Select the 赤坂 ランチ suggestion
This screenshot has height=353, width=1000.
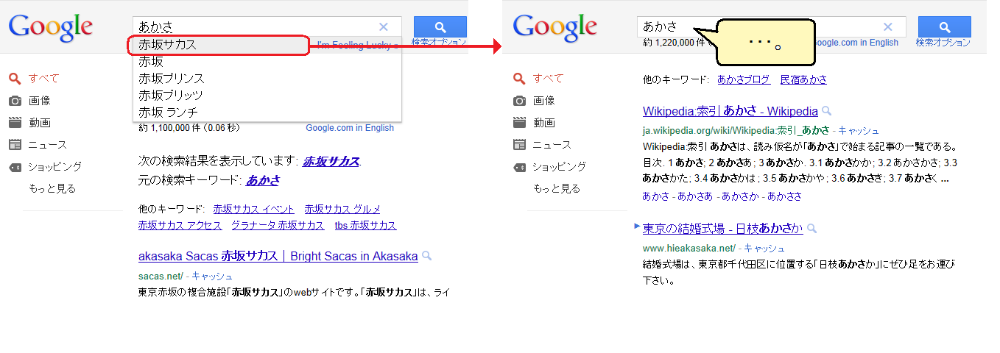(x=267, y=113)
